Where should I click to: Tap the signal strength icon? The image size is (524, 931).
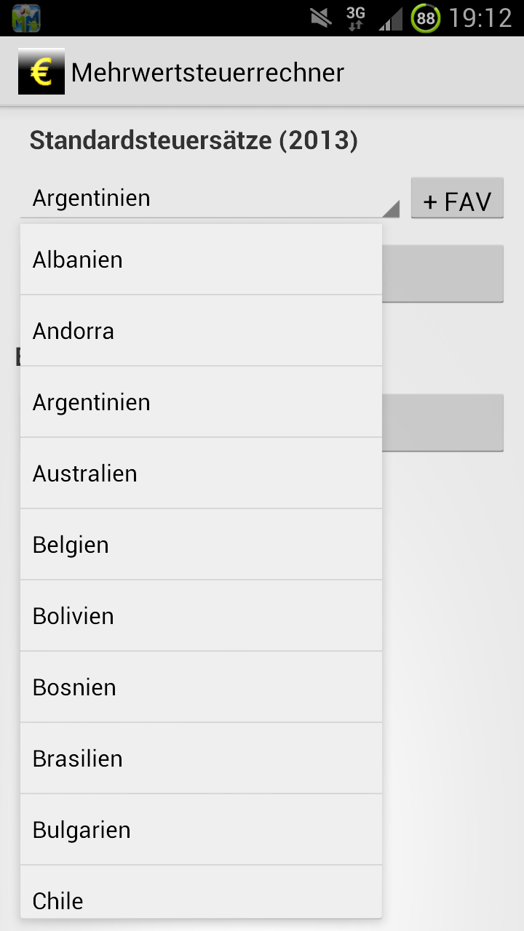[390, 19]
